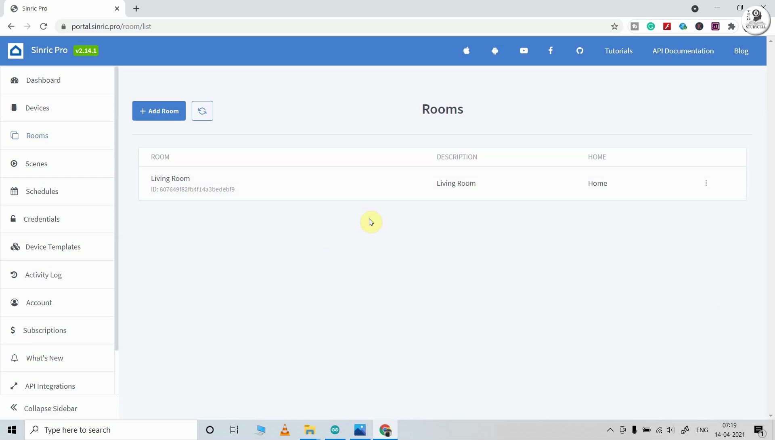This screenshot has width=775, height=440.
Task: Switch to the Devices section
Action: (x=37, y=108)
